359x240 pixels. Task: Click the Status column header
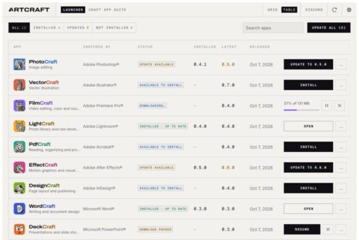145,47
